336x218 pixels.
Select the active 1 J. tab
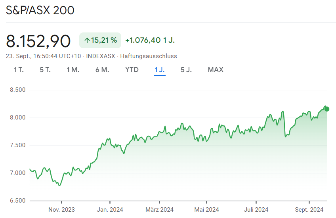pyautogui.click(x=159, y=70)
